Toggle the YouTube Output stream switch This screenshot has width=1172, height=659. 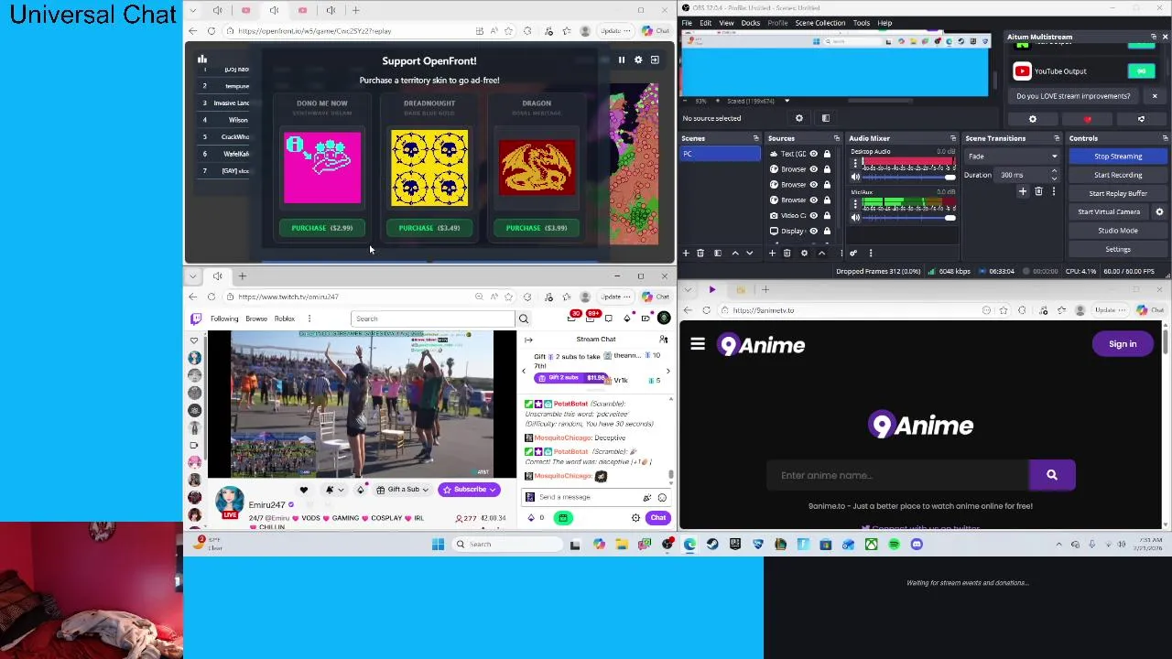[x=1141, y=71]
